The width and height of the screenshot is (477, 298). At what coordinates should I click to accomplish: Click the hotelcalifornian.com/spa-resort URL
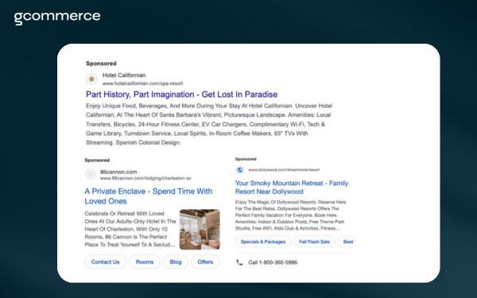click(142, 83)
